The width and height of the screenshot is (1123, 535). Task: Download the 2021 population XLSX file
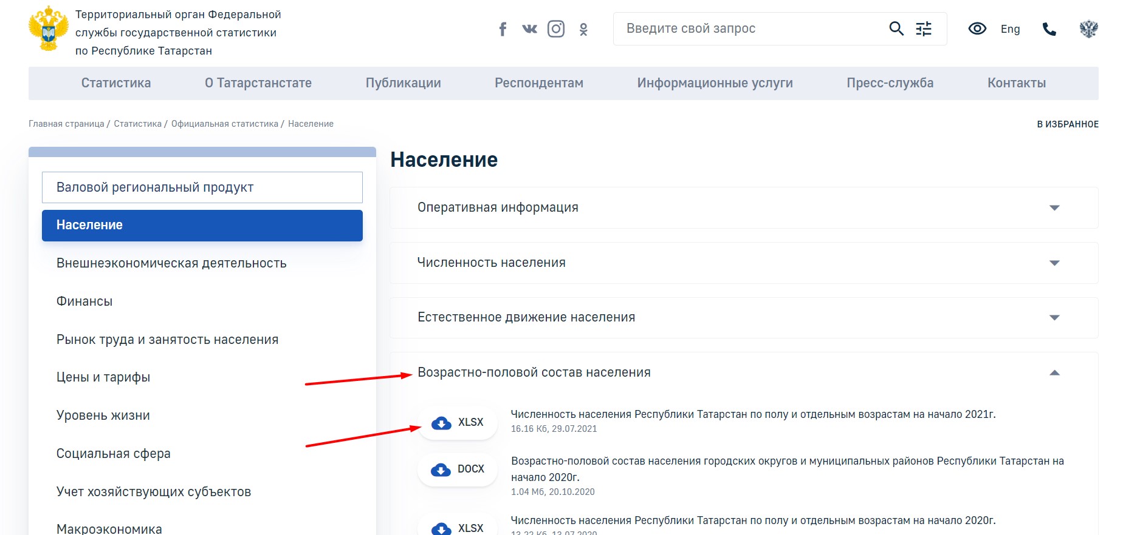tap(458, 423)
